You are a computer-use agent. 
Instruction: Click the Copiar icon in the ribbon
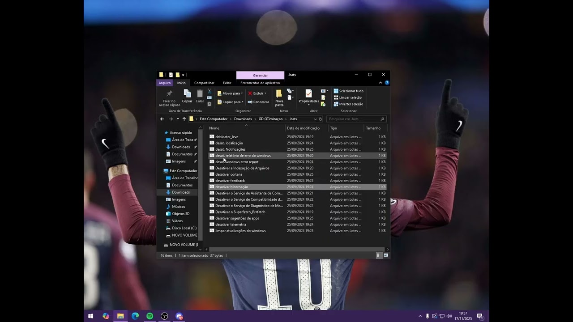[187, 93]
